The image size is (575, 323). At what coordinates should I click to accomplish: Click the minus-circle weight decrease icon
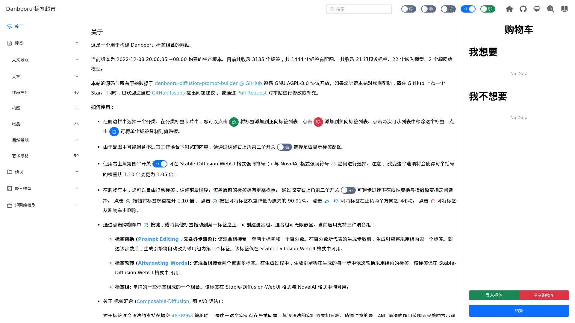pos(215,201)
